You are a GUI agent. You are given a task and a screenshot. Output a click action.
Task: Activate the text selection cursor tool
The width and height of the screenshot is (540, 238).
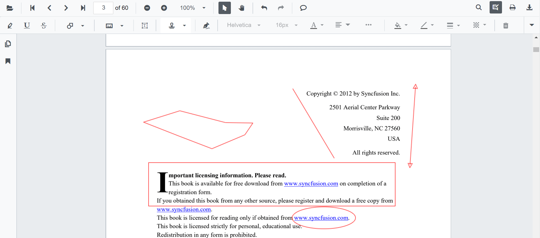224,8
